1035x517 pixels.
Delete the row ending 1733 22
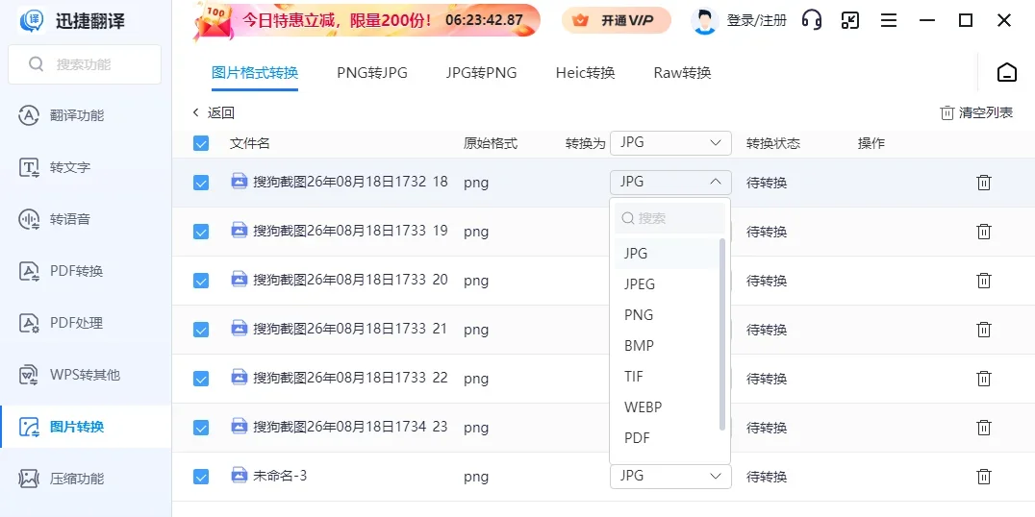click(x=983, y=379)
